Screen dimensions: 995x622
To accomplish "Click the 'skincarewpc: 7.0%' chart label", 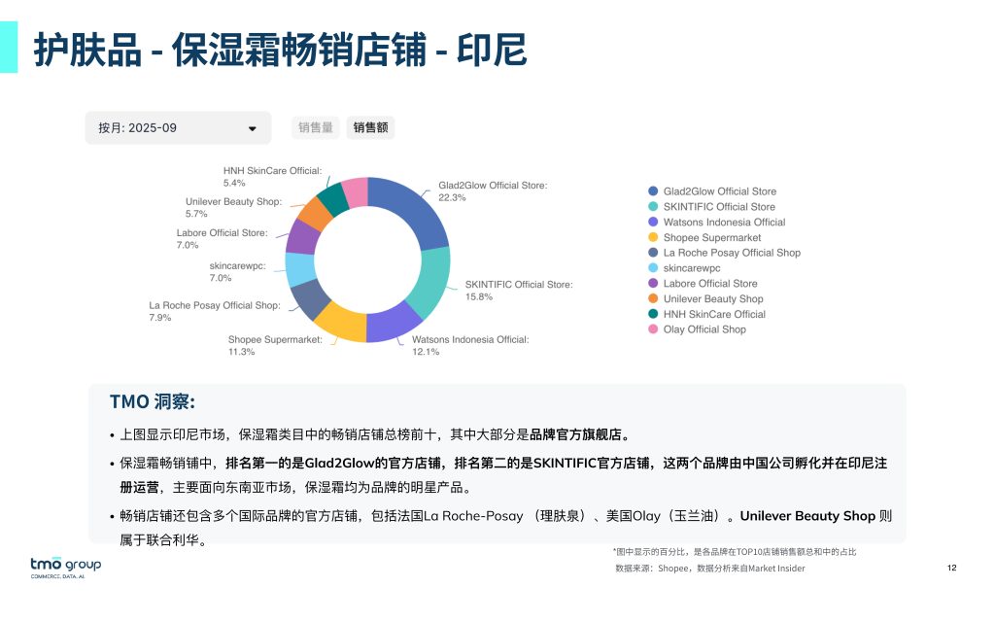I will (237, 272).
